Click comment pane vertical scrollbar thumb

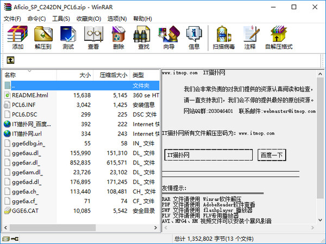pos(320,138)
